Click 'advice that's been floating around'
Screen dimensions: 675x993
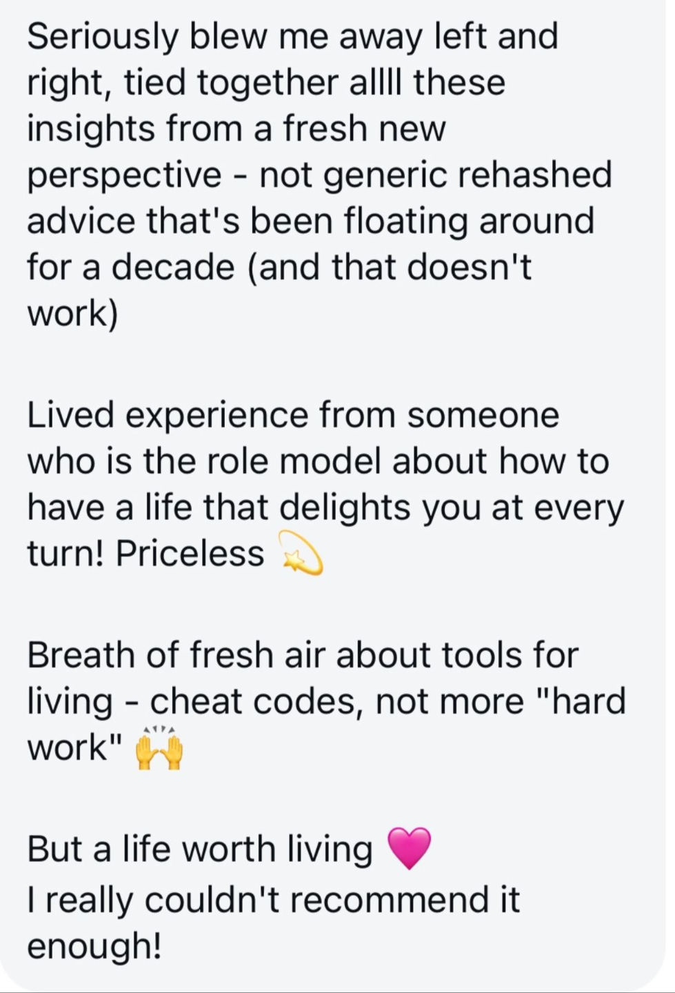coord(310,221)
